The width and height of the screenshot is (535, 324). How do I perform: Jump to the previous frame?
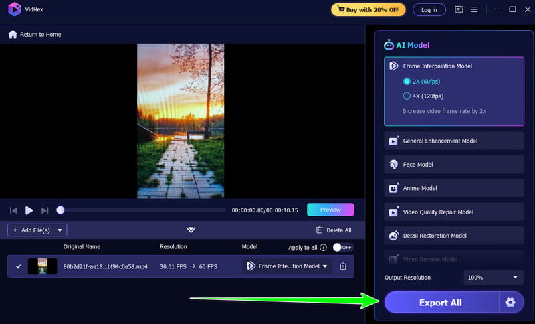[x=13, y=210]
